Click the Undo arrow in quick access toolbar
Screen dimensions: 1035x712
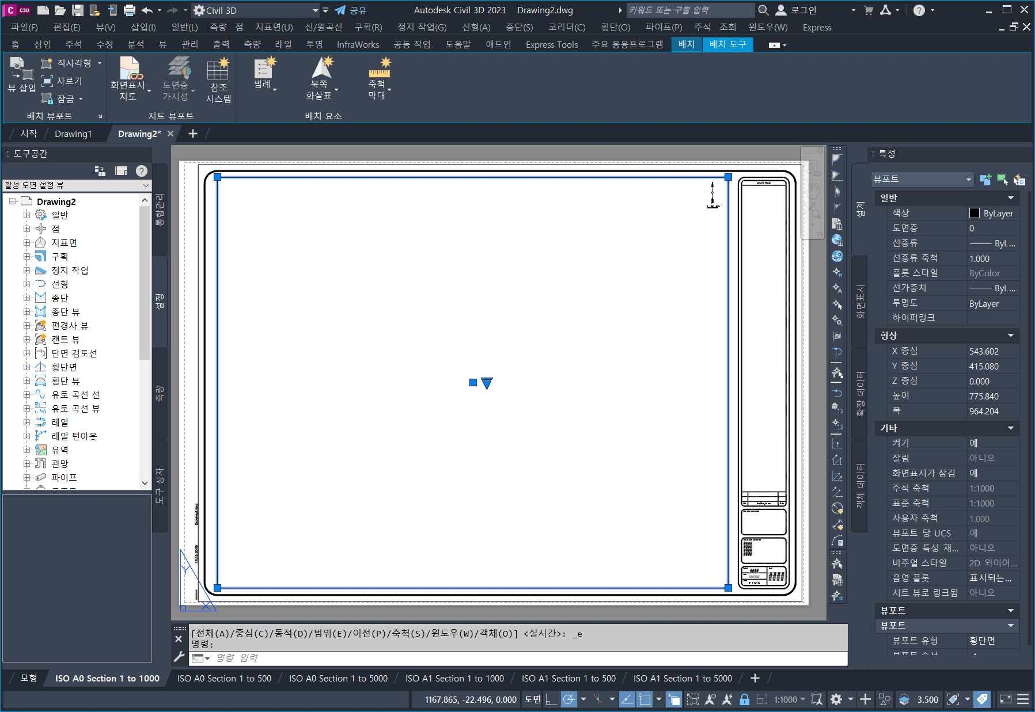[147, 10]
